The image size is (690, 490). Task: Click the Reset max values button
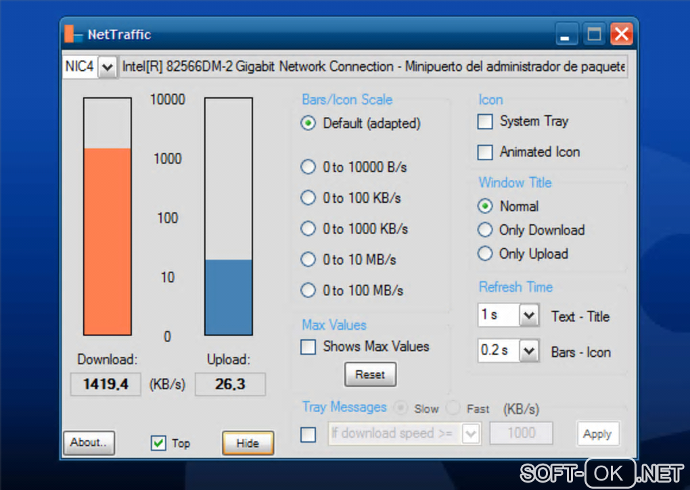coord(370,374)
